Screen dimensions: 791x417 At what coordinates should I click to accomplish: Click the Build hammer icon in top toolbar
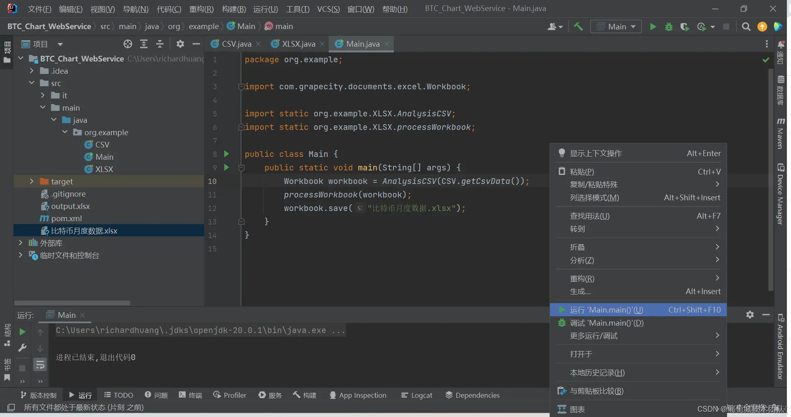[x=578, y=27]
